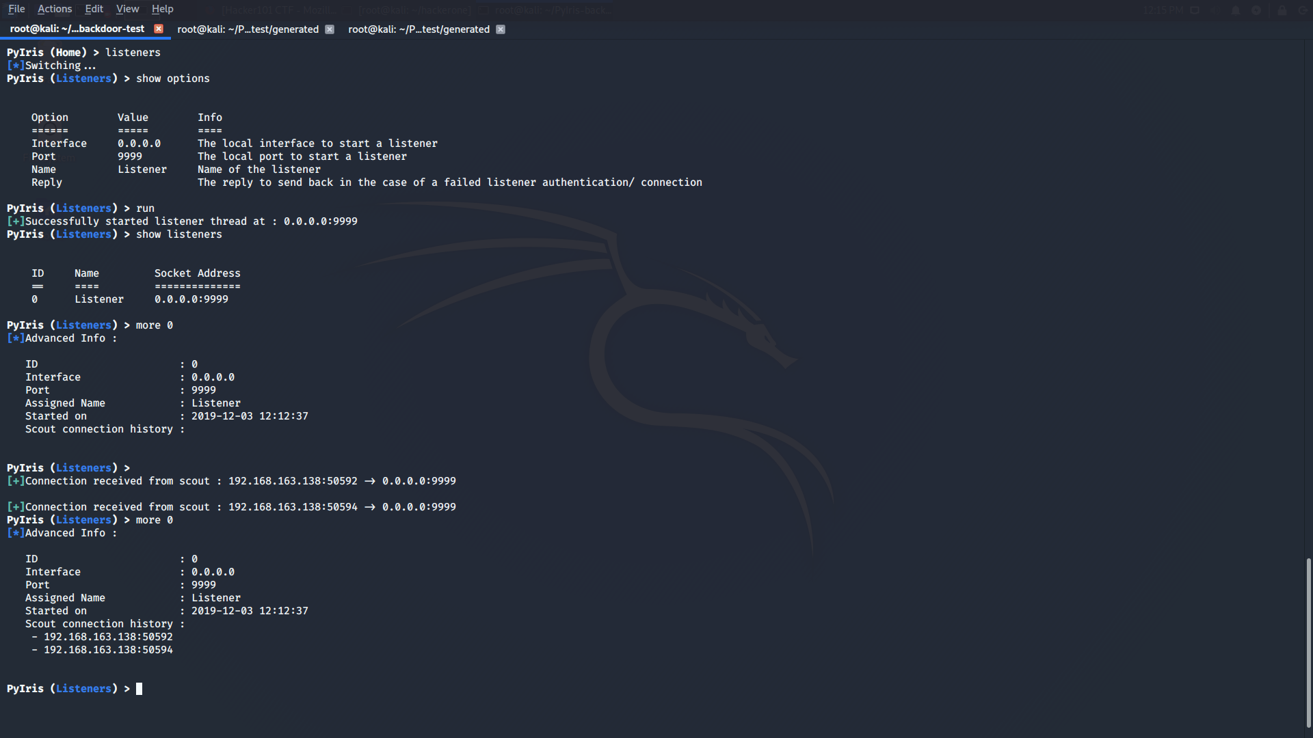Click the "show listeners" command text
This screenshot has width=1313, height=738.
(179, 234)
